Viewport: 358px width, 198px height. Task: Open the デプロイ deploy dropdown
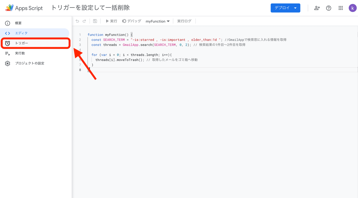(286, 8)
